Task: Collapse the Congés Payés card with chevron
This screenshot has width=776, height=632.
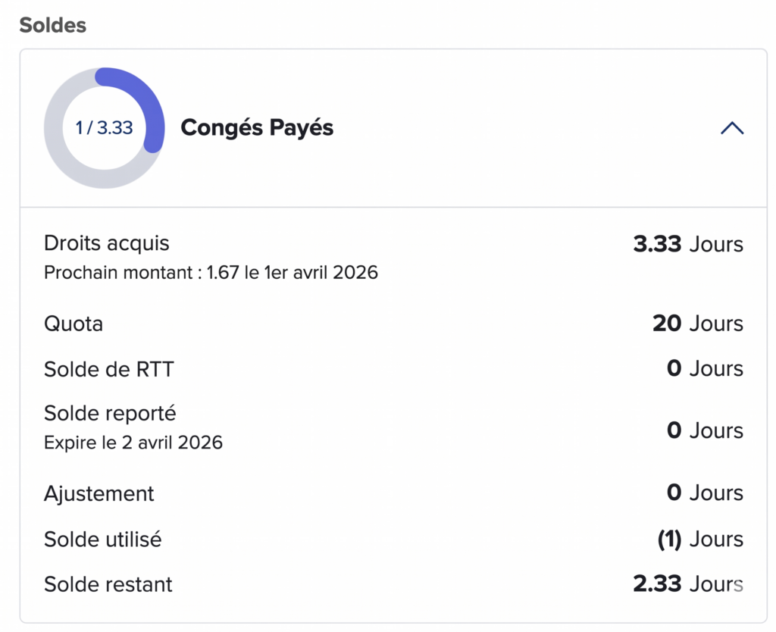Action: [732, 128]
